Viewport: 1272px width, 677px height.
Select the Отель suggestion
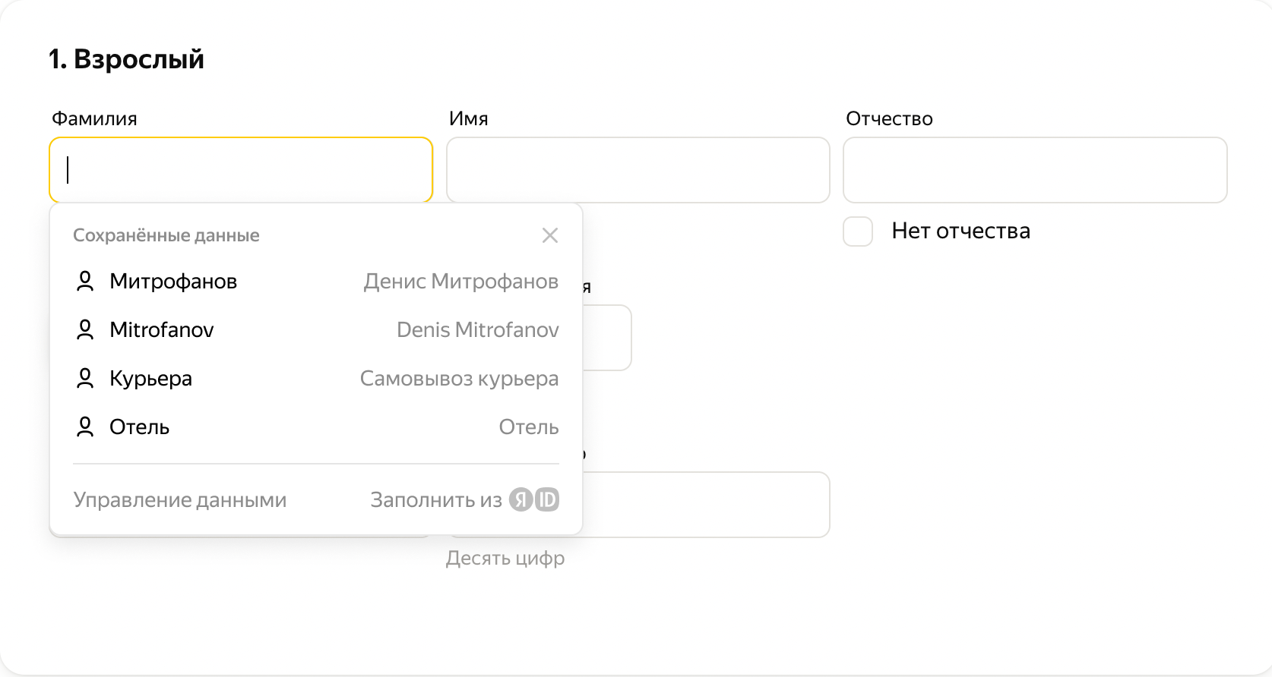click(x=139, y=427)
